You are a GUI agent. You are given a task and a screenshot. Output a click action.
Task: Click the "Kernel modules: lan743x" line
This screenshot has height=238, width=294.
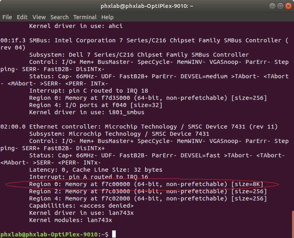pos(70,220)
